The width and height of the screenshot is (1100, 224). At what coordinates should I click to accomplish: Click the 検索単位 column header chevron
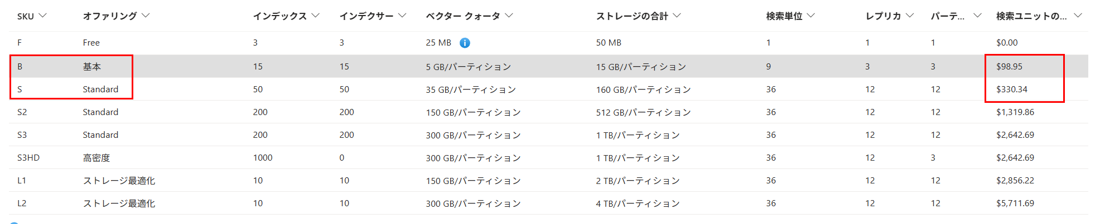810,16
